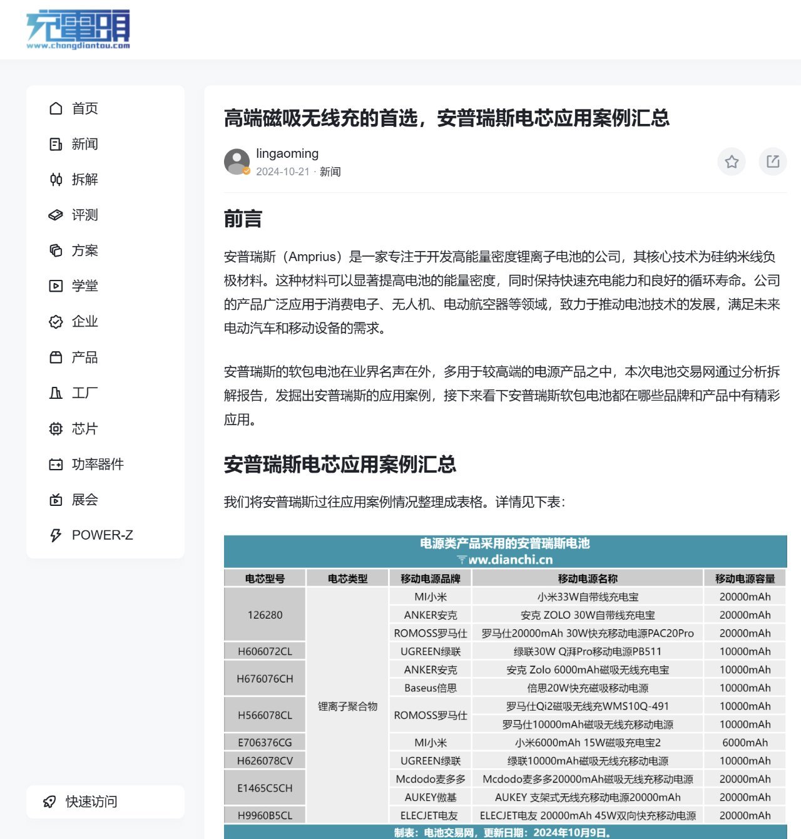Click the teardown icon beside 拆解
Screen dimensions: 801x839
coord(56,180)
